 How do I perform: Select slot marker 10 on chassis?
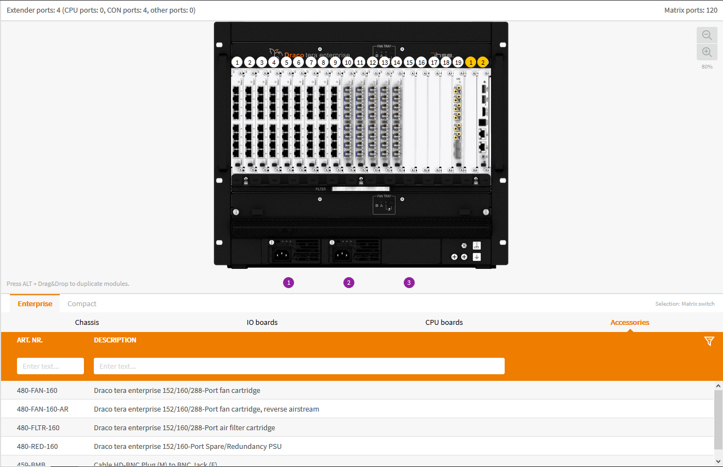[348, 63]
